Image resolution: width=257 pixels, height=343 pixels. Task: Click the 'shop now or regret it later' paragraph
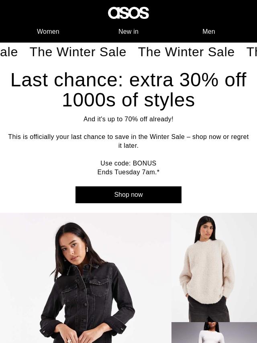click(x=128, y=141)
